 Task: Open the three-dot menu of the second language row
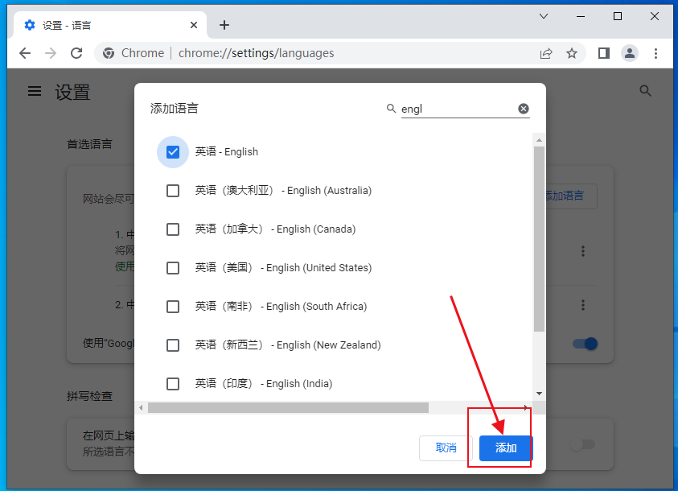point(582,305)
